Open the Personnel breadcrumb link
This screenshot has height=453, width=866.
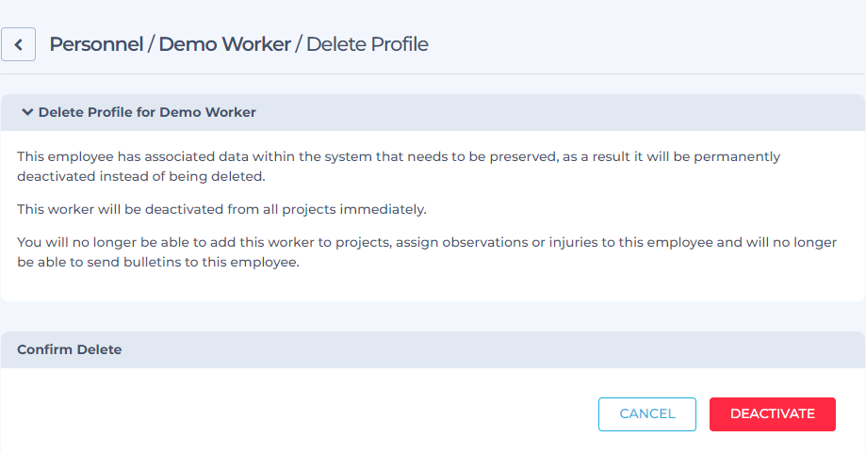[96, 44]
